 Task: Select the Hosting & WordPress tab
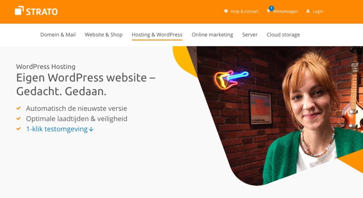pos(157,35)
